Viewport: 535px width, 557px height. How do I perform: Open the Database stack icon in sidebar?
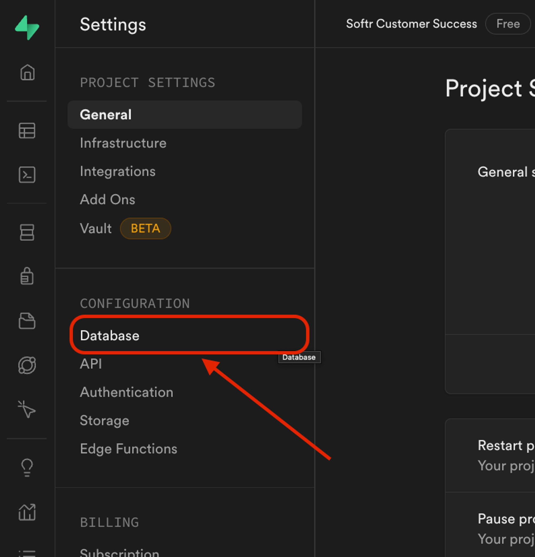27,232
